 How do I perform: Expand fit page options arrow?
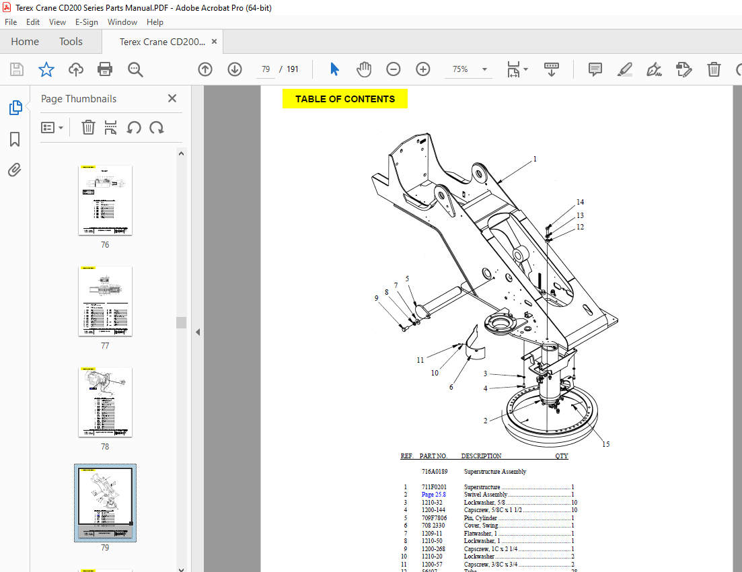pyautogui.click(x=526, y=69)
